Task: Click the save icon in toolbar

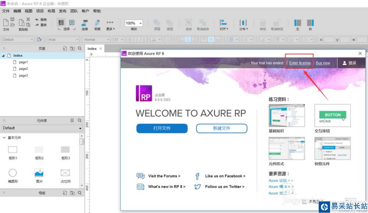Action: tap(13, 19)
